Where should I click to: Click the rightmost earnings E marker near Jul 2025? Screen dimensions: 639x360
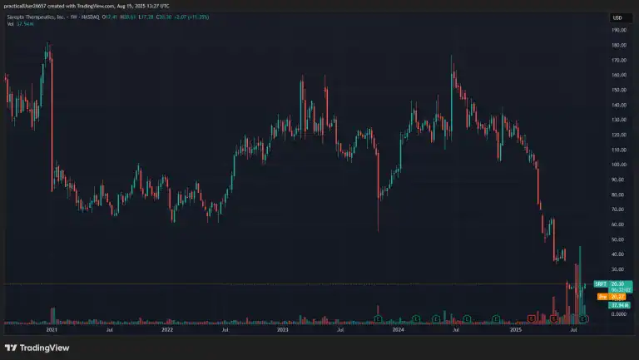[584, 318]
